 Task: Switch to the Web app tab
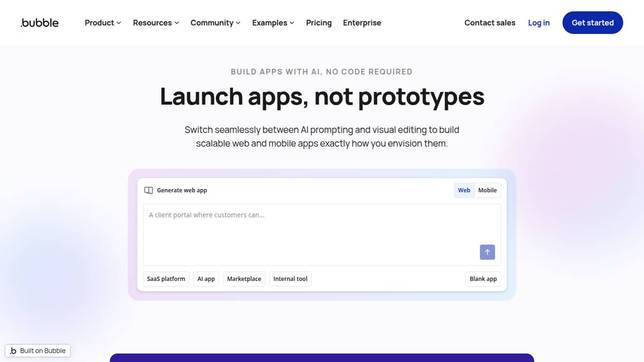pyautogui.click(x=464, y=190)
